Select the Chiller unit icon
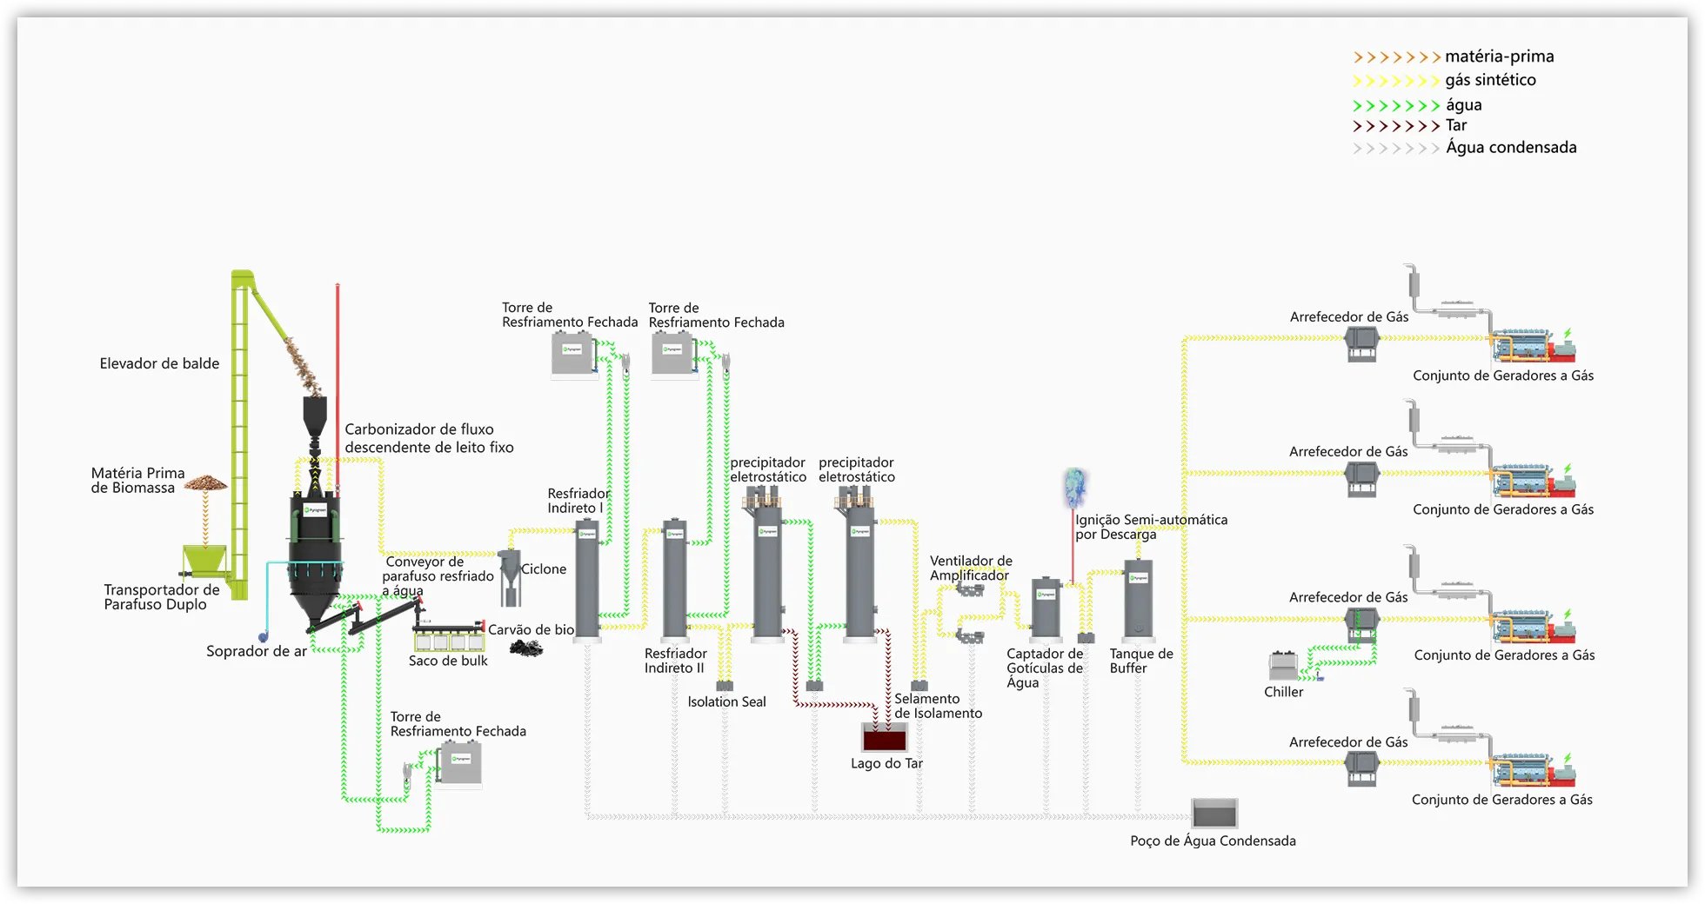Screen dimensions: 1705x904 coord(1283,667)
